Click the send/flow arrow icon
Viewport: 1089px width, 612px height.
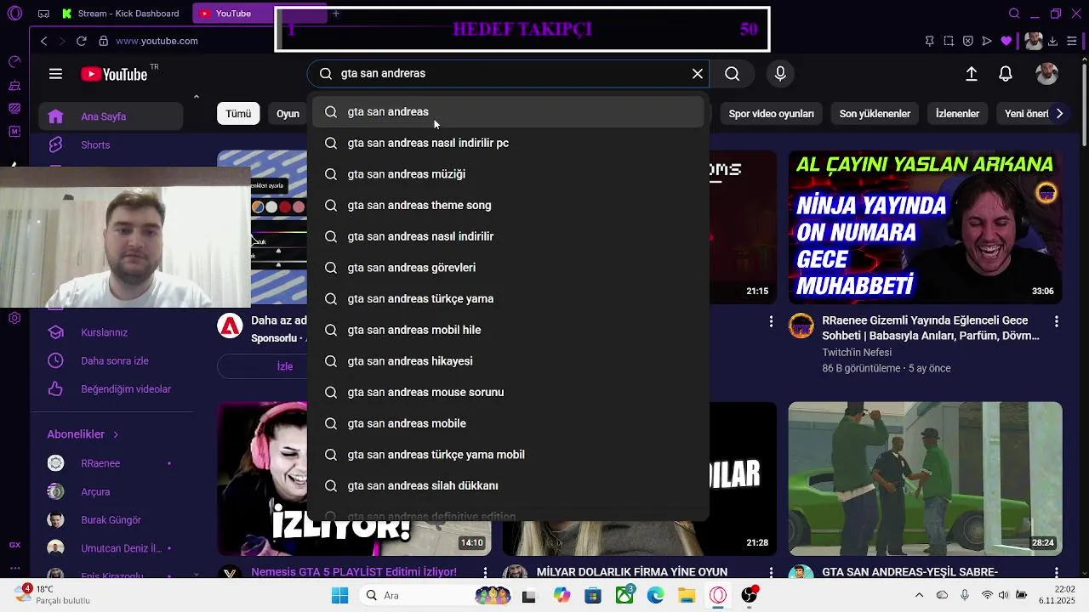coord(987,41)
